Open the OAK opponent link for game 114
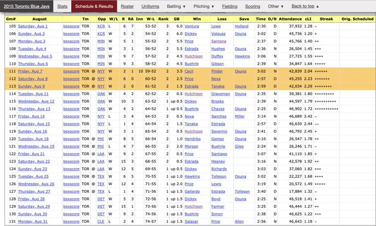The width and height of the screenshot is (376, 226). pyautogui.click(x=101, y=94)
